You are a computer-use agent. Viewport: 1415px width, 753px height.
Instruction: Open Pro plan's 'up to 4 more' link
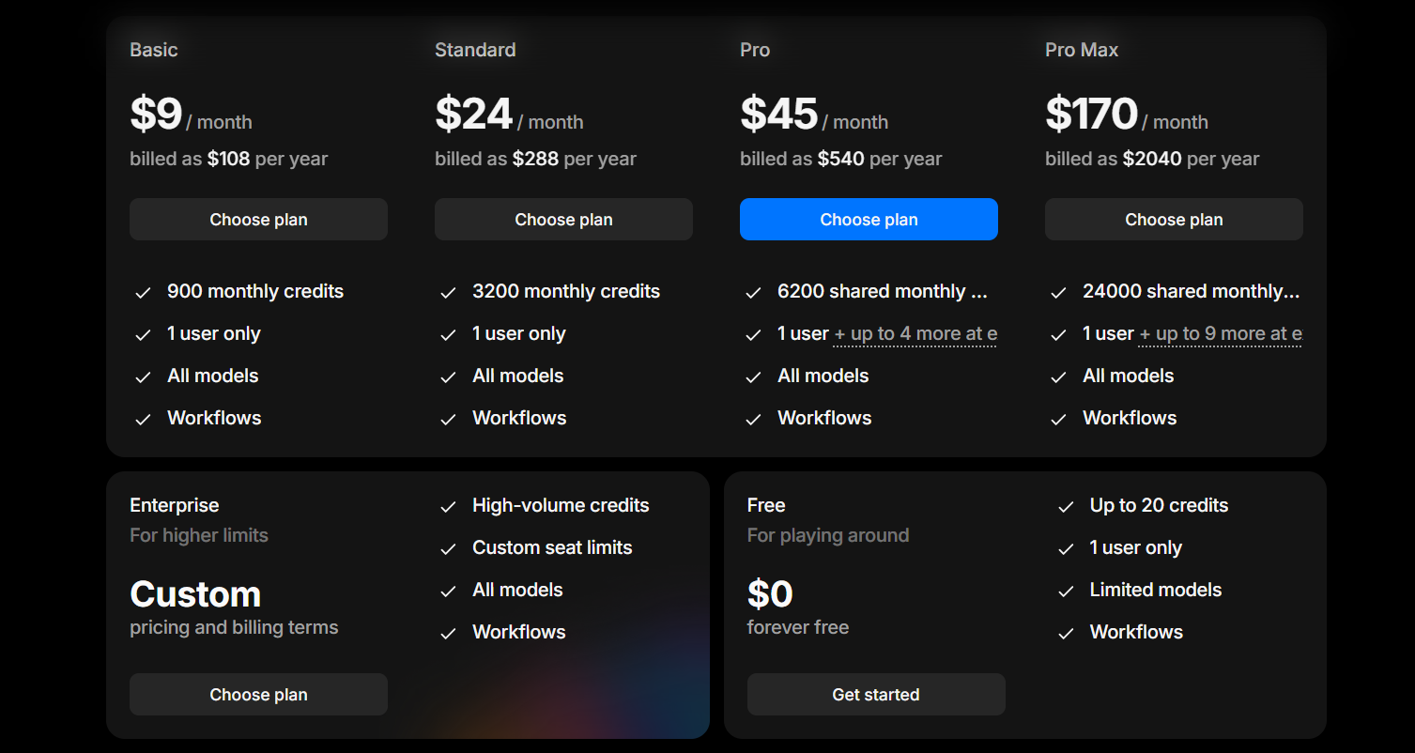pos(915,333)
